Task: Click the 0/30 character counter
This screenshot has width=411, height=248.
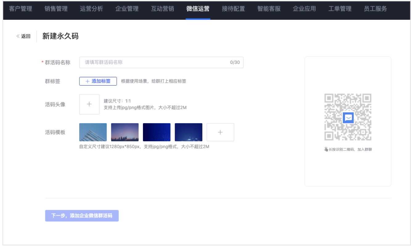Action: pyautogui.click(x=235, y=62)
